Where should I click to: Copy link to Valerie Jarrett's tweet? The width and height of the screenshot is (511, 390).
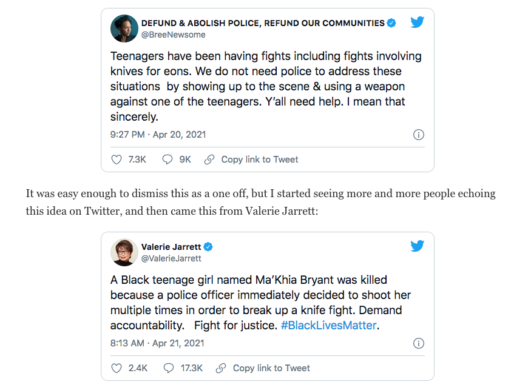[270, 368]
